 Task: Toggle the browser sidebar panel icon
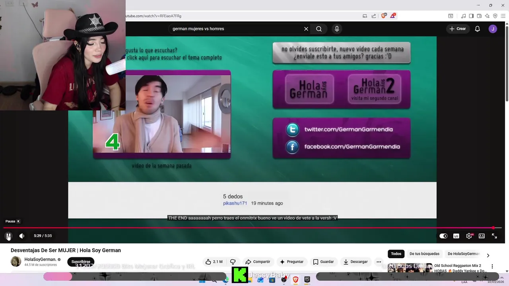(x=471, y=16)
